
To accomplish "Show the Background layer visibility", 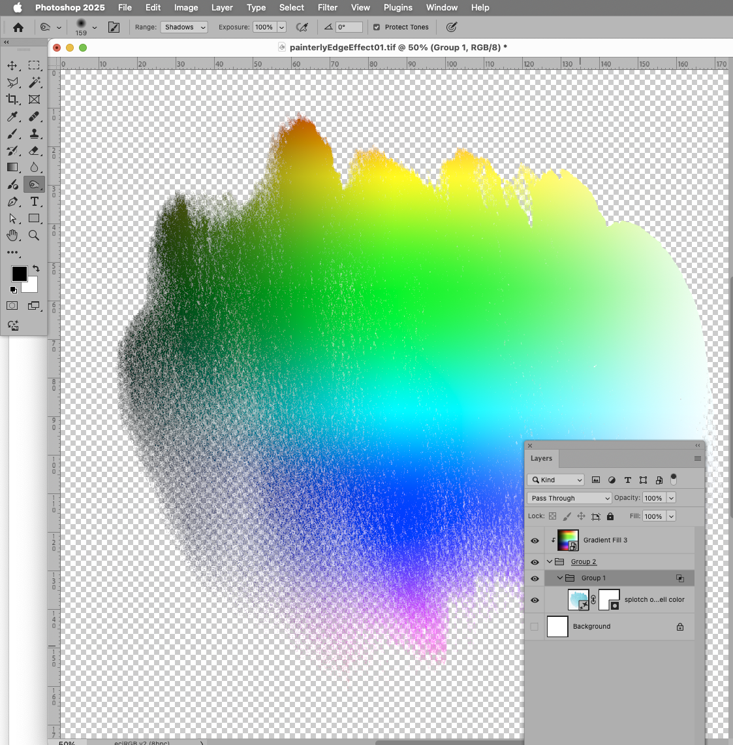I will point(534,626).
